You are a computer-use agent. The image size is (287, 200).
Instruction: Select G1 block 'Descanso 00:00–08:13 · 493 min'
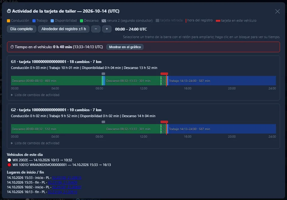pos(56,81)
